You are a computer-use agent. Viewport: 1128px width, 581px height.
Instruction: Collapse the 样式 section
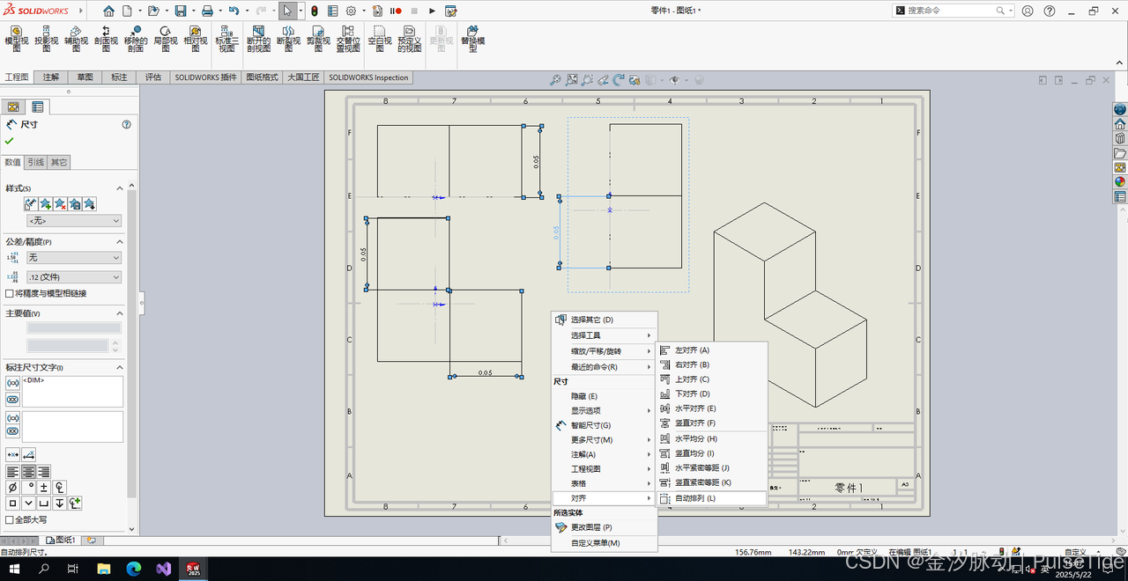click(x=120, y=188)
